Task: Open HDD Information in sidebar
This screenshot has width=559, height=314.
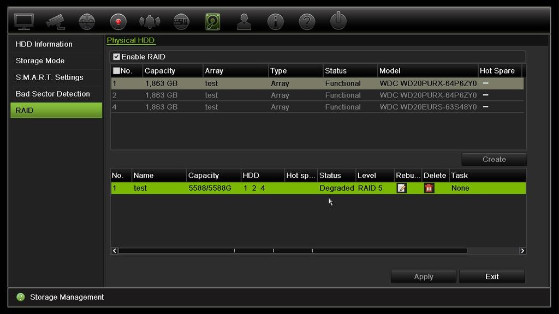Action: pyautogui.click(x=56, y=44)
